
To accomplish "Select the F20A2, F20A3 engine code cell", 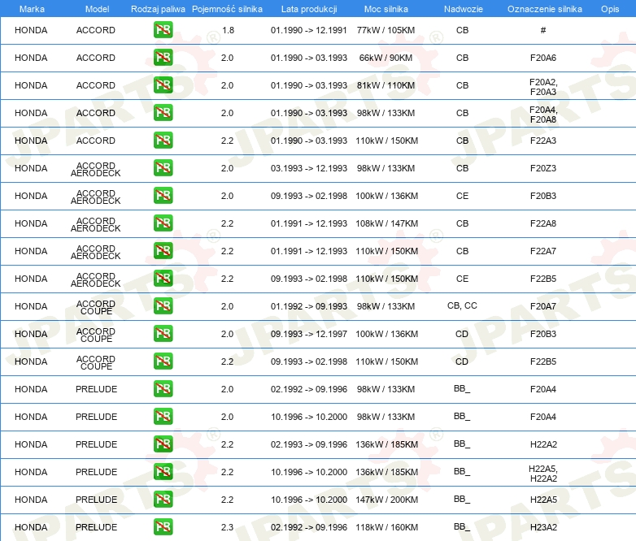I will click(543, 87).
